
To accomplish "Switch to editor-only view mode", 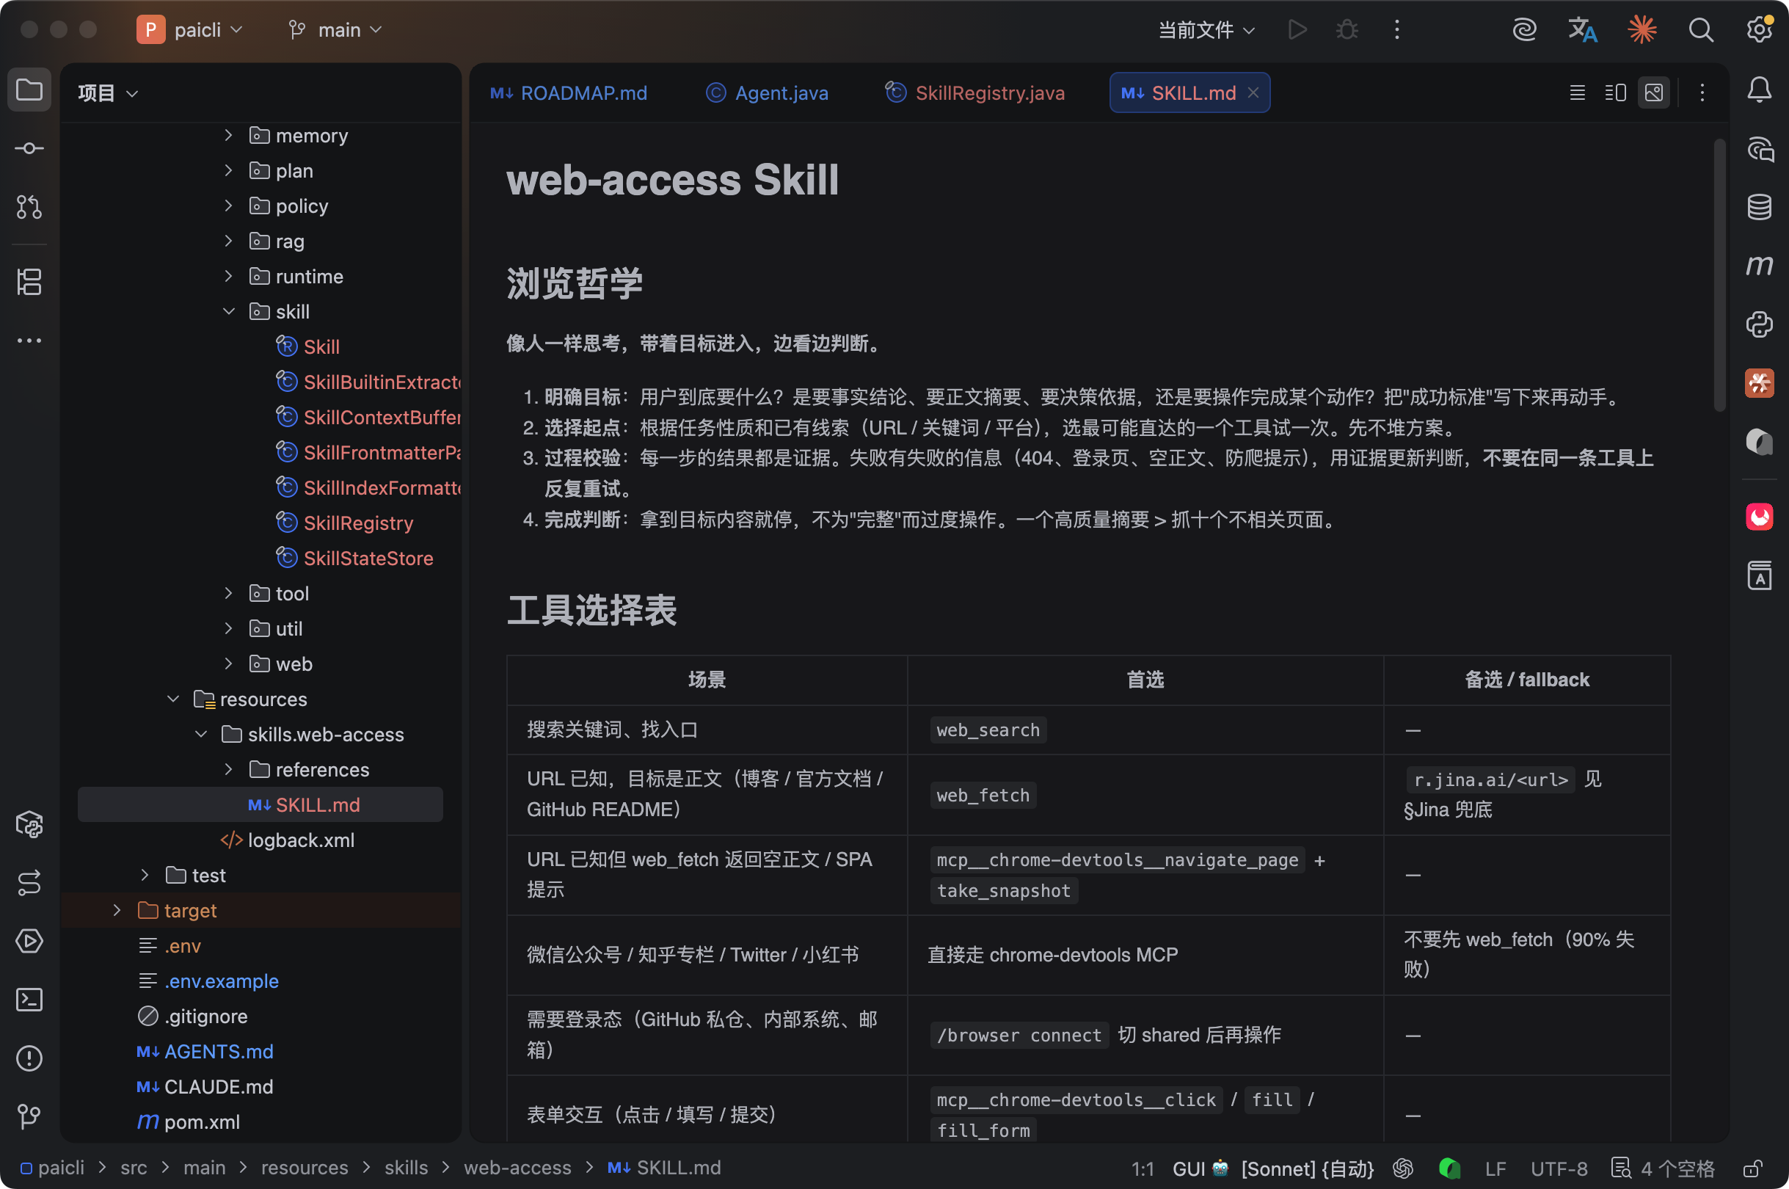I will point(1578,92).
